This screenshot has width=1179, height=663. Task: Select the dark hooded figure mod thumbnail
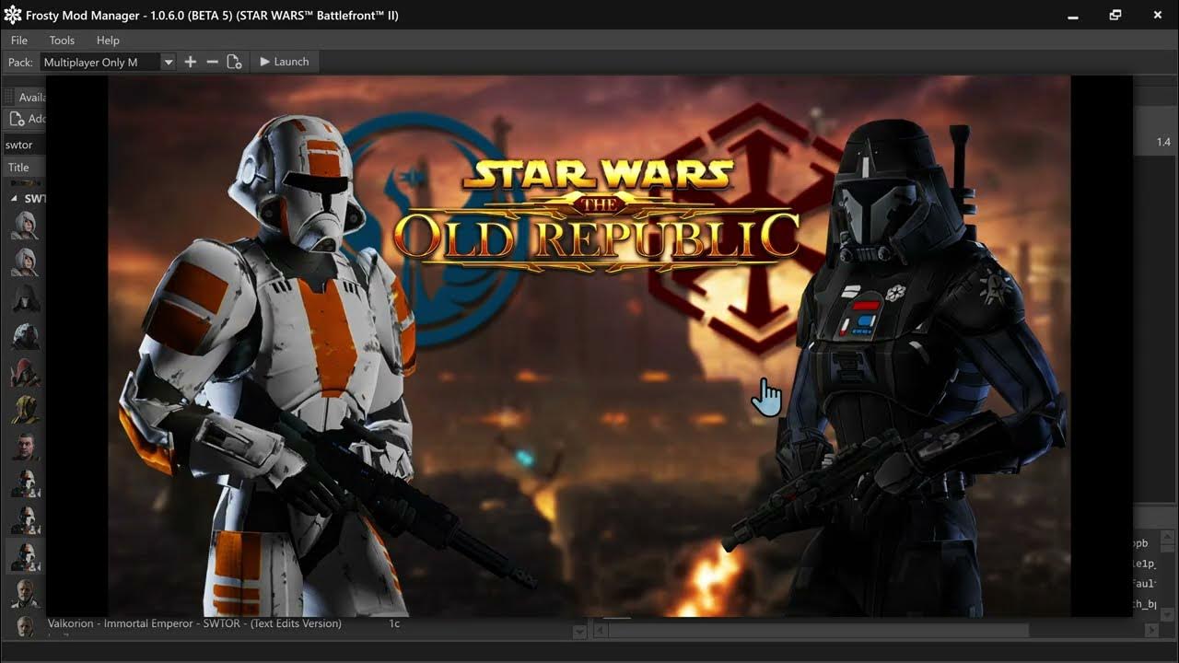(x=25, y=299)
